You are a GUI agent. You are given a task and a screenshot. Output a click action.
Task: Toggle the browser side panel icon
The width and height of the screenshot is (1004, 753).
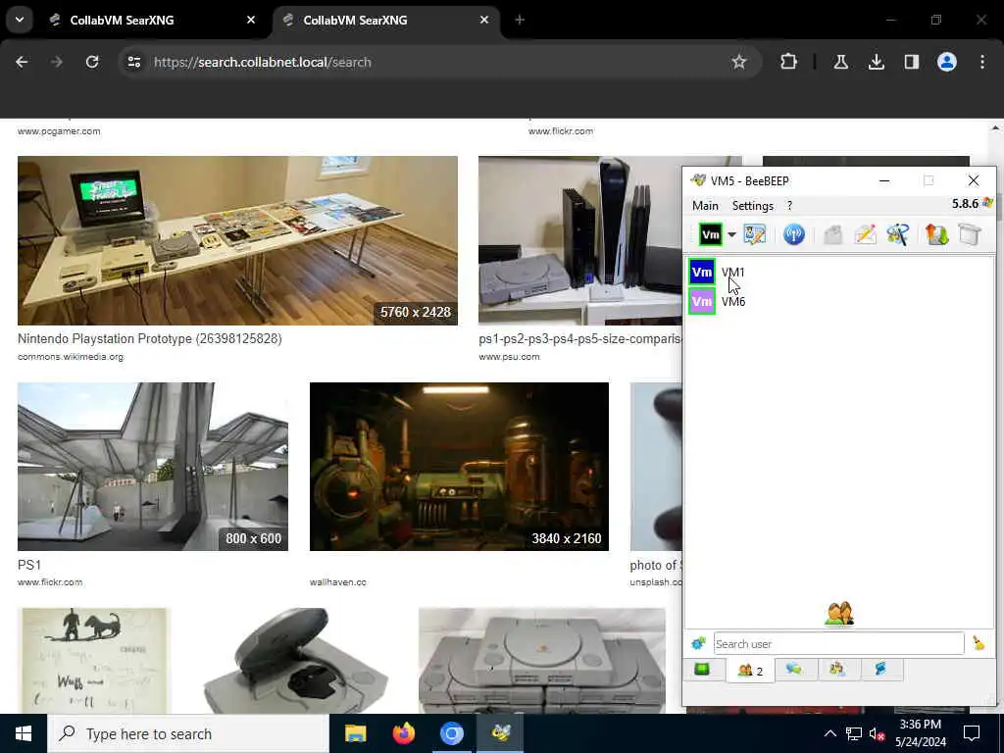tap(911, 62)
